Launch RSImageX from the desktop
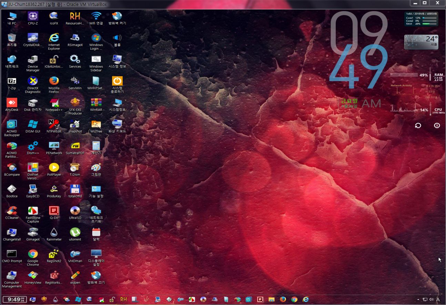Viewport: 446px width, 305px height. tap(75, 40)
